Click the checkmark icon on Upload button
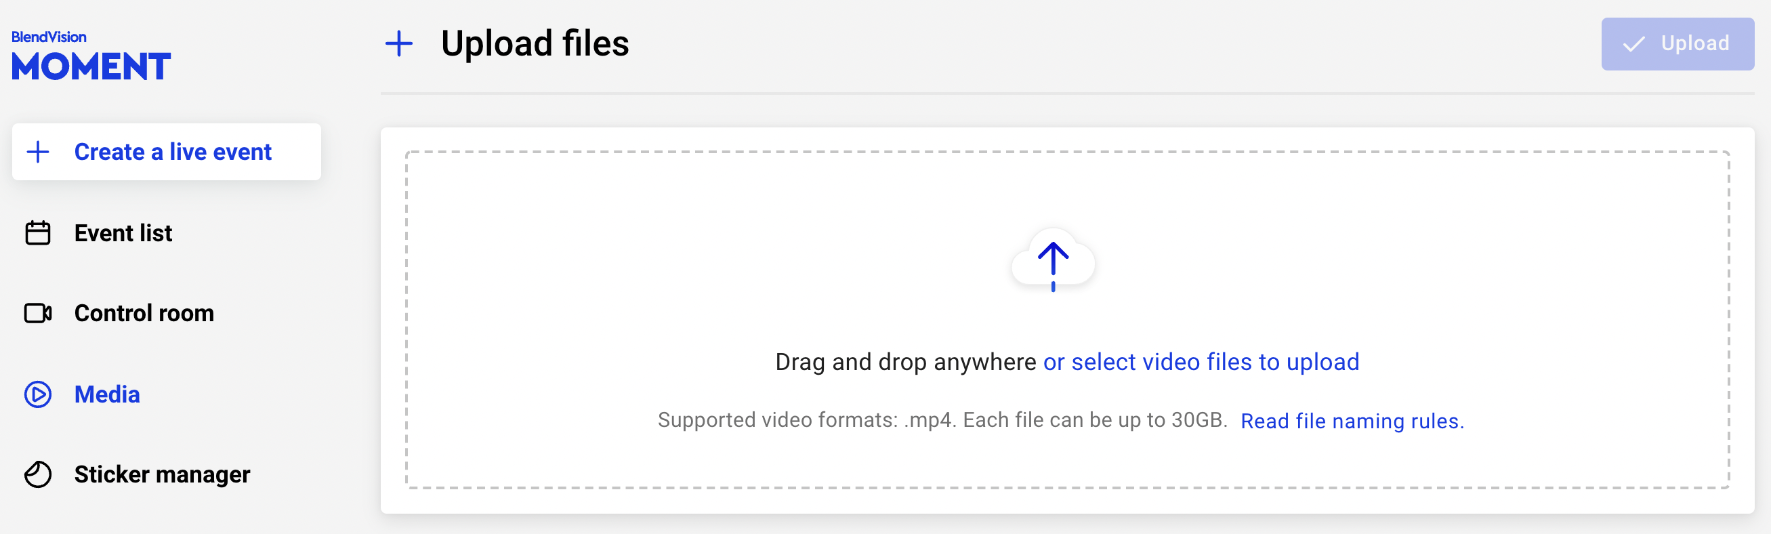This screenshot has width=1771, height=534. [1633, 44]
